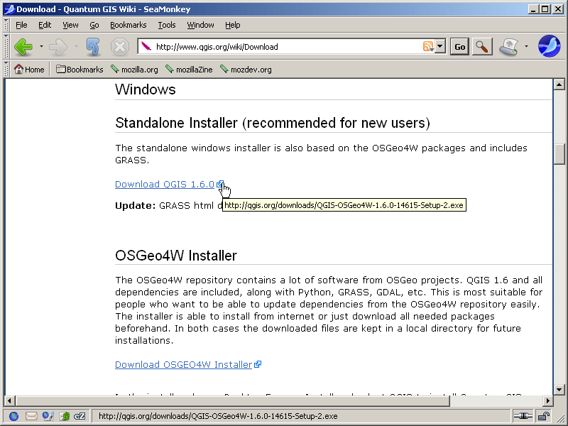Click the status bar URL text
The image size is (568, 426).
coord(218,416)
